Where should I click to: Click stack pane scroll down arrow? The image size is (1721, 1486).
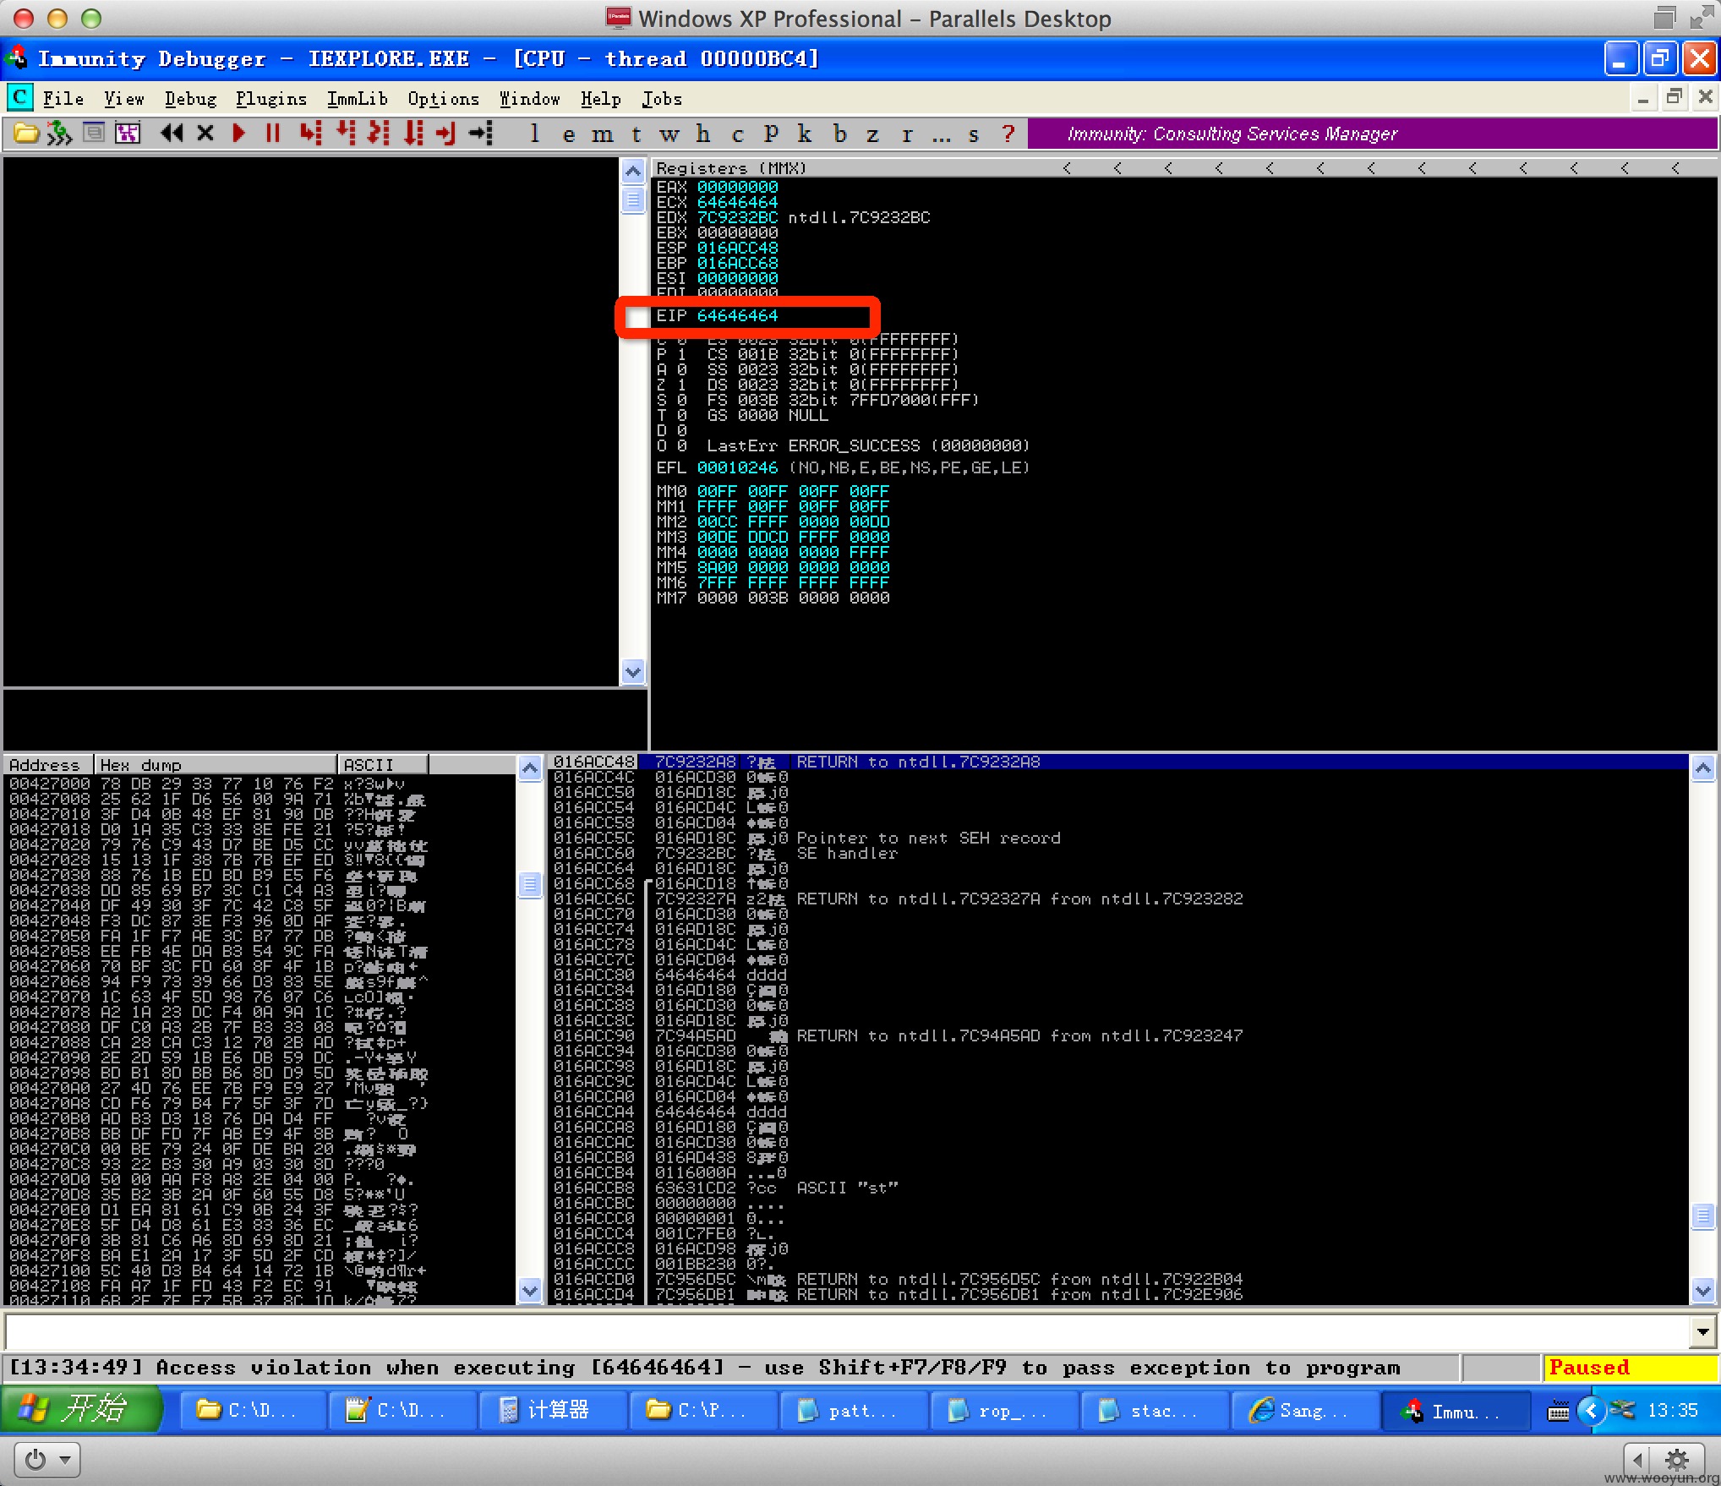pyautogui.click(x=1703, y=1291)
